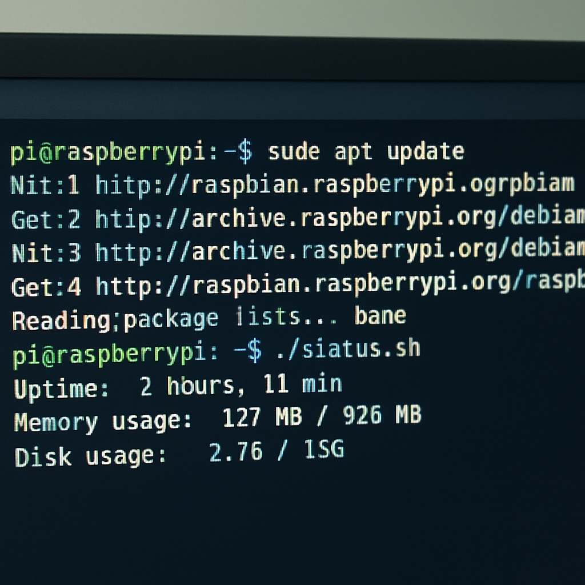Select the 'sude apt update' command text
585x585 pixels.
click(366, 150)
